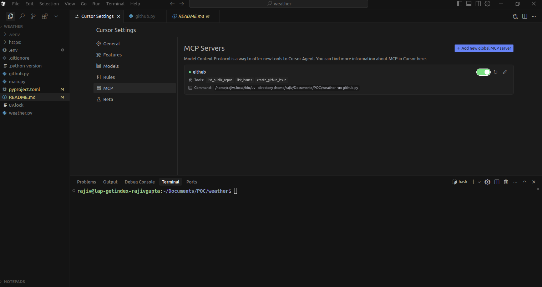This screenshot has height=287, width=542.
Task: Open the Search view icon
Action: [22, 16]
